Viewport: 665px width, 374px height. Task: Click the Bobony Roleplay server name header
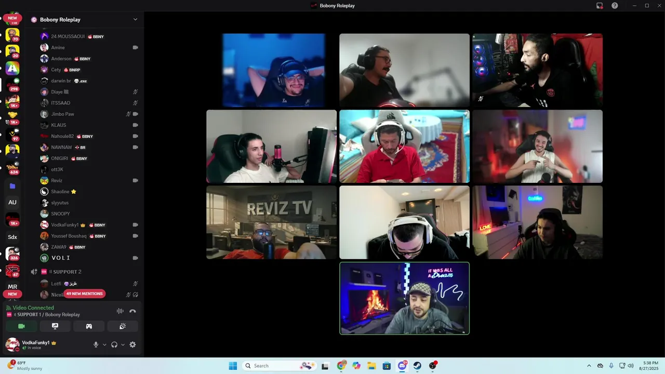pos(60,20)
